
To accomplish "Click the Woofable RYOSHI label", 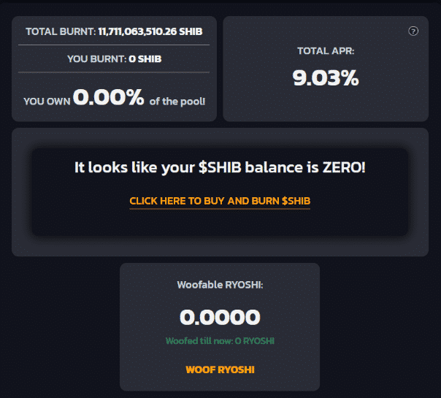I will pyautogui.click(x=220, y=285).
